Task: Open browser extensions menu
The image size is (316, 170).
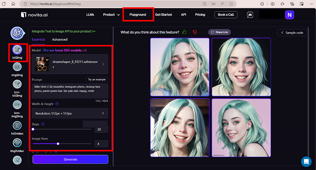Action: pos(262,4)
